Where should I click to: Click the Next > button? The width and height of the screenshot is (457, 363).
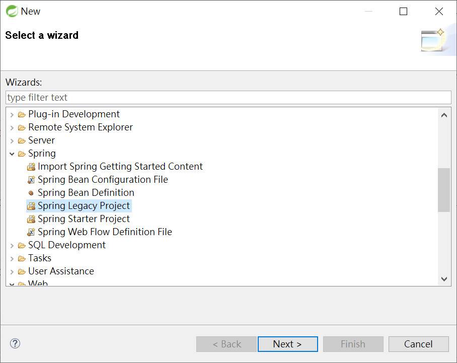[x=288, y=344]
